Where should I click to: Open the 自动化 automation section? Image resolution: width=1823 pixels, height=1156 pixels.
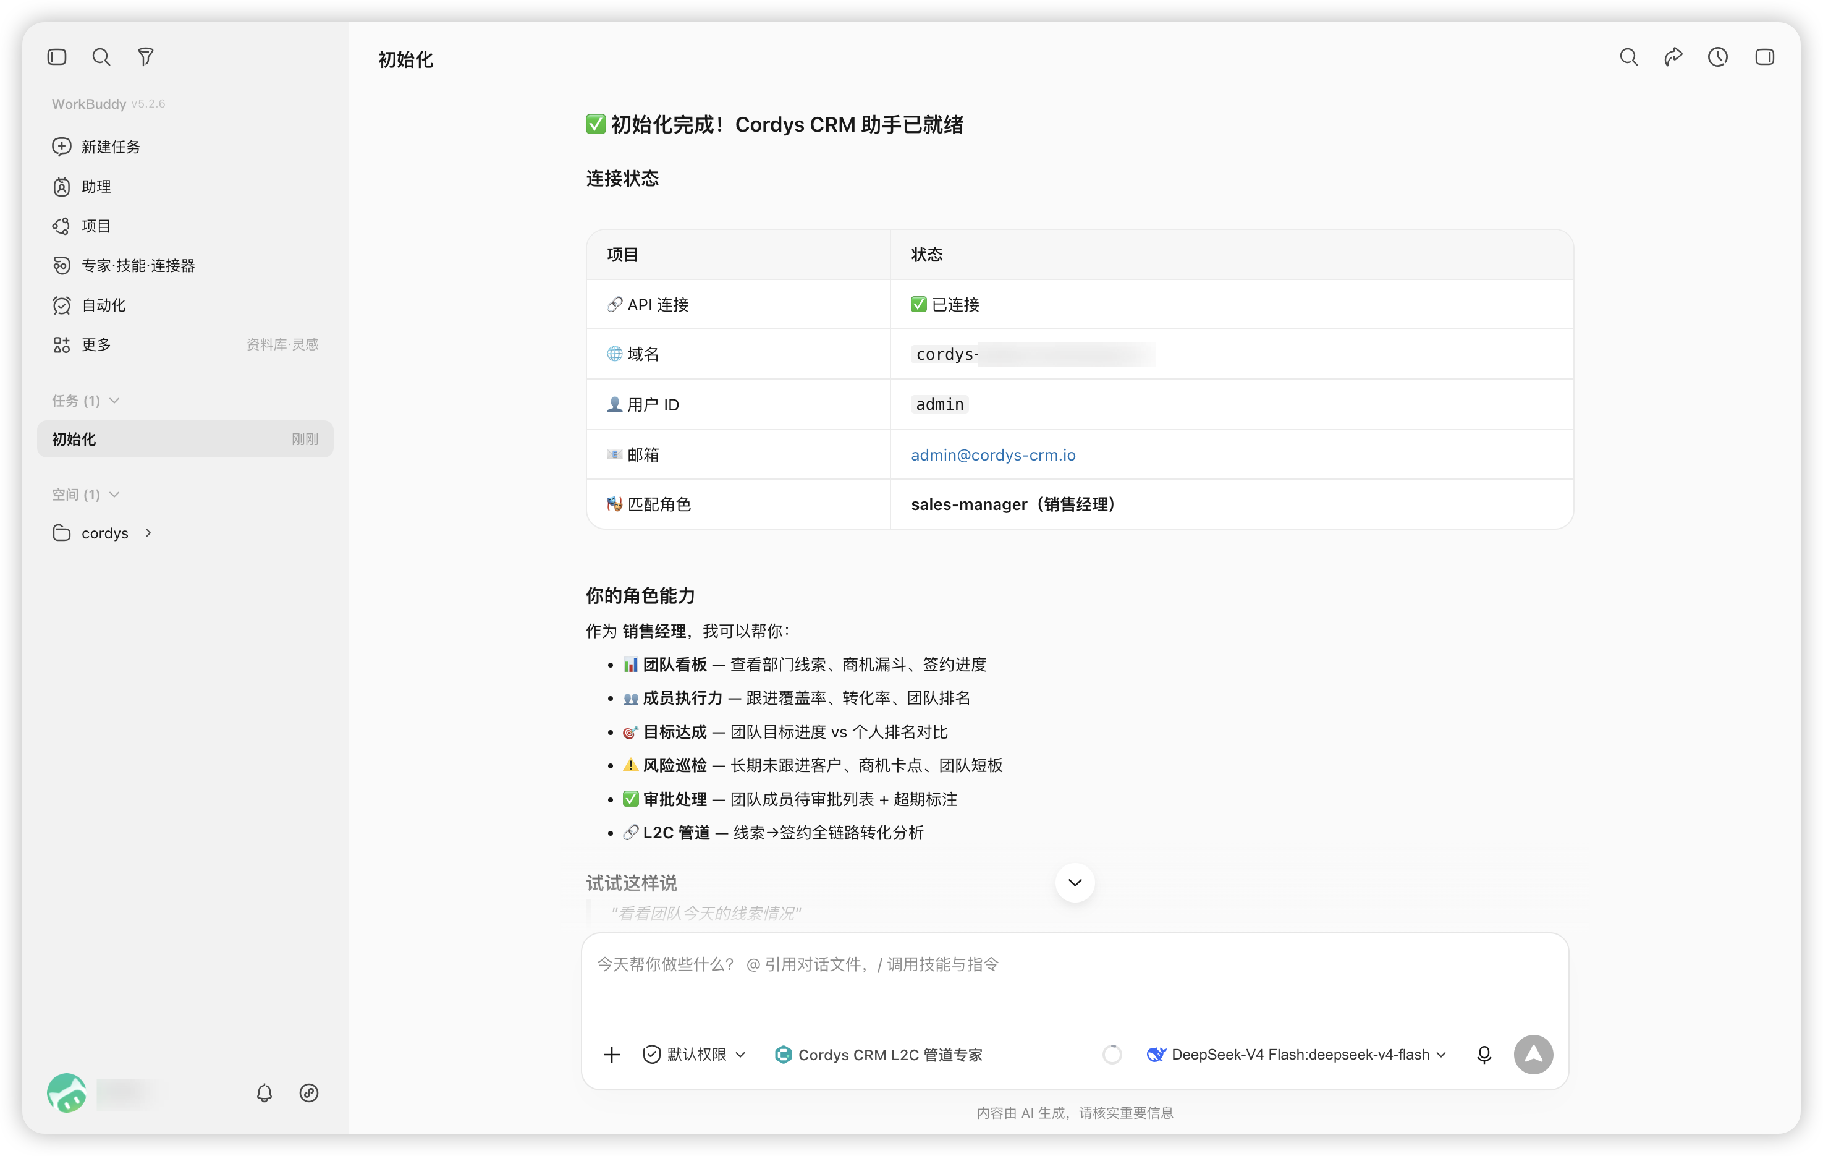[x=185, y=305]
